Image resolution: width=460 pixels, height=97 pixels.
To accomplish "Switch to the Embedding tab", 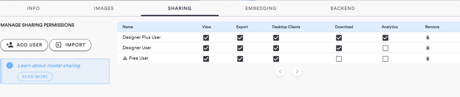I will 261,8.
